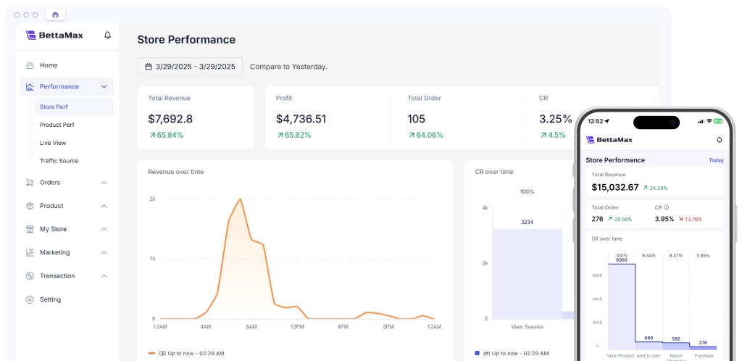Open the Live View submenu item
This screenshot has width=742, height=361.
pyautogui.click(x=53, y=143)
